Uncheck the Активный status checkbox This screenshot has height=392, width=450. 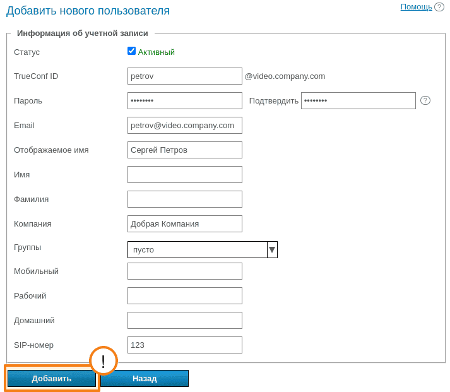point(131,51)
